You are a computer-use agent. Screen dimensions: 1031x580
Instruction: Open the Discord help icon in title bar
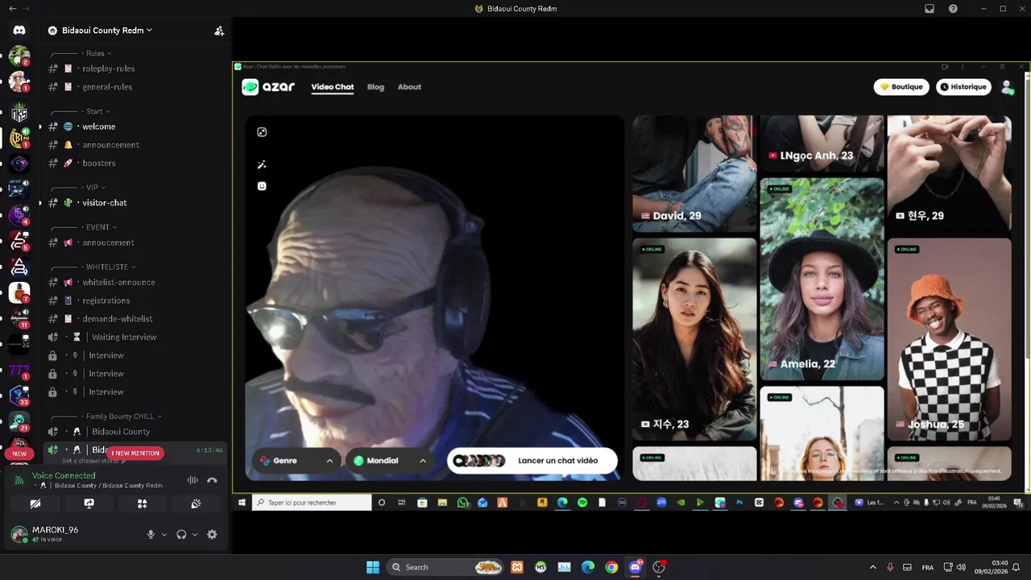[x=954, y=9]
